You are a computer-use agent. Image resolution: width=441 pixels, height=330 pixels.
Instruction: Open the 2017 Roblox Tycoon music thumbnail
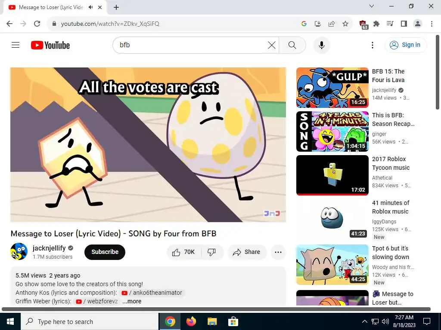(332, 175)
